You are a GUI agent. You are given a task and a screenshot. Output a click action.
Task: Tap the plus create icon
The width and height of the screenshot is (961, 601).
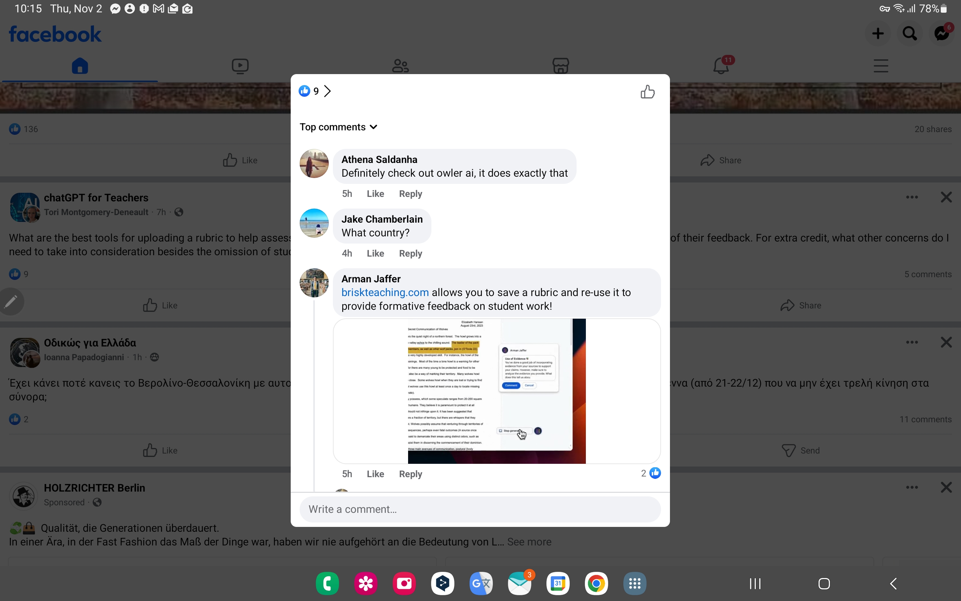tap(878, 33)
